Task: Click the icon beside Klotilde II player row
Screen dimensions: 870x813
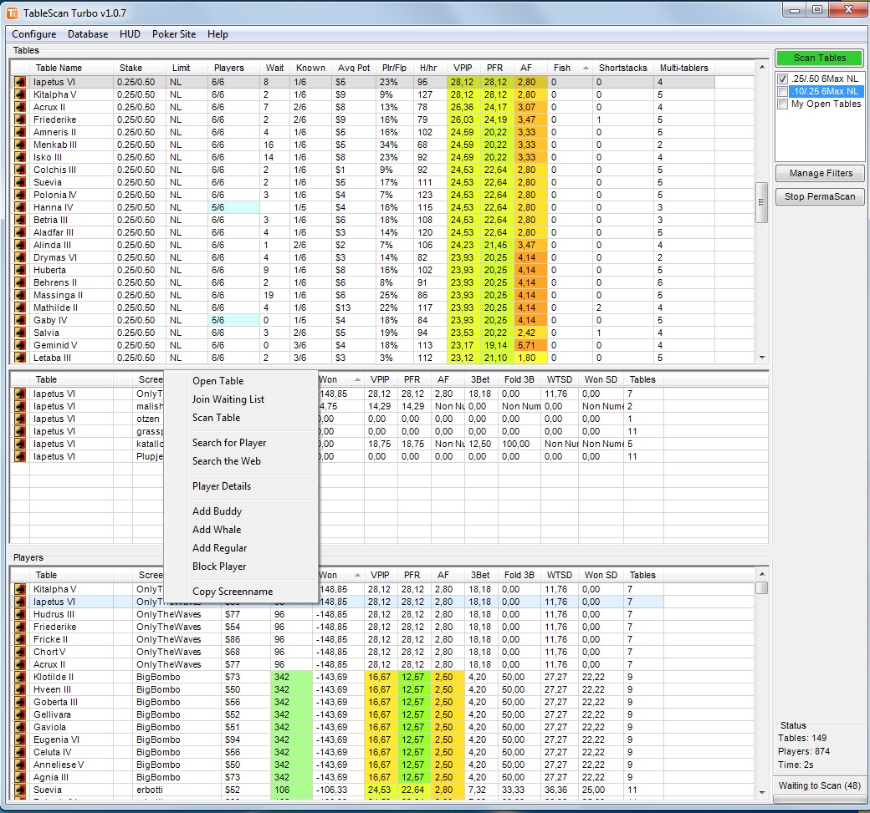Action: pos(21,678)
